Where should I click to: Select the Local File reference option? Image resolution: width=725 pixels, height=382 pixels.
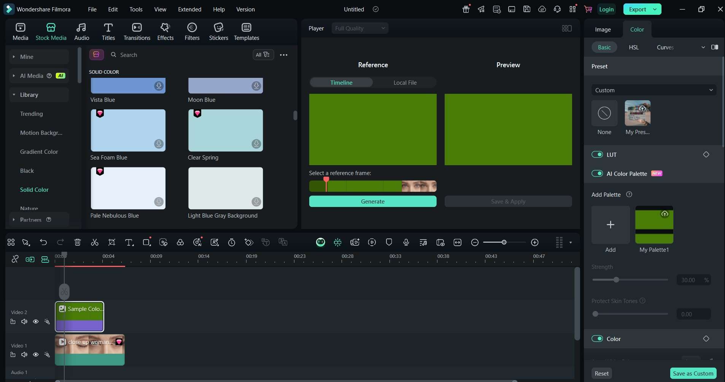pos(405,82)
